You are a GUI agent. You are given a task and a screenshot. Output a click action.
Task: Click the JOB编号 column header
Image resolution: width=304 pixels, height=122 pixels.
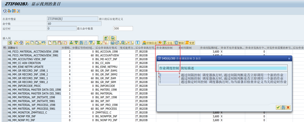34,48
